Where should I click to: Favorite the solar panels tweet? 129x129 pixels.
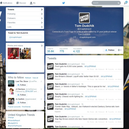point(110,69)
